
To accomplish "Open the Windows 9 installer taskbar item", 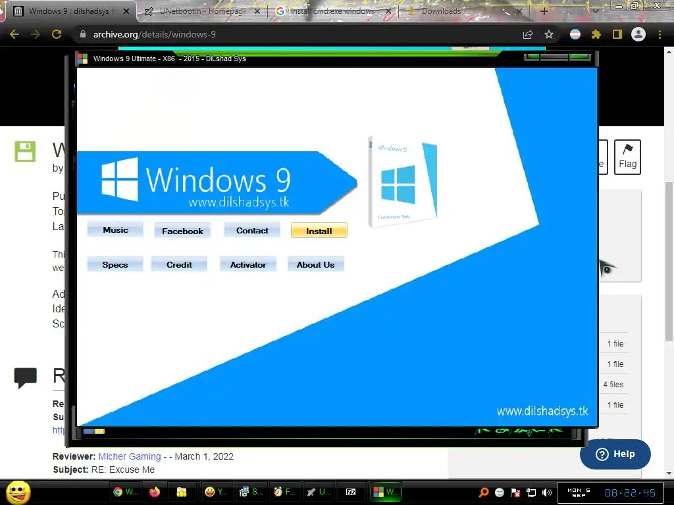I will click(x=386, y=492).
